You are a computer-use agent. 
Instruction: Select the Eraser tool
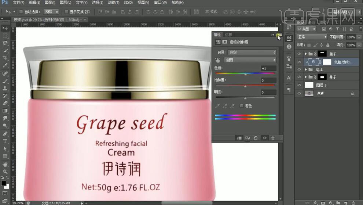click(x=5, y=104)
